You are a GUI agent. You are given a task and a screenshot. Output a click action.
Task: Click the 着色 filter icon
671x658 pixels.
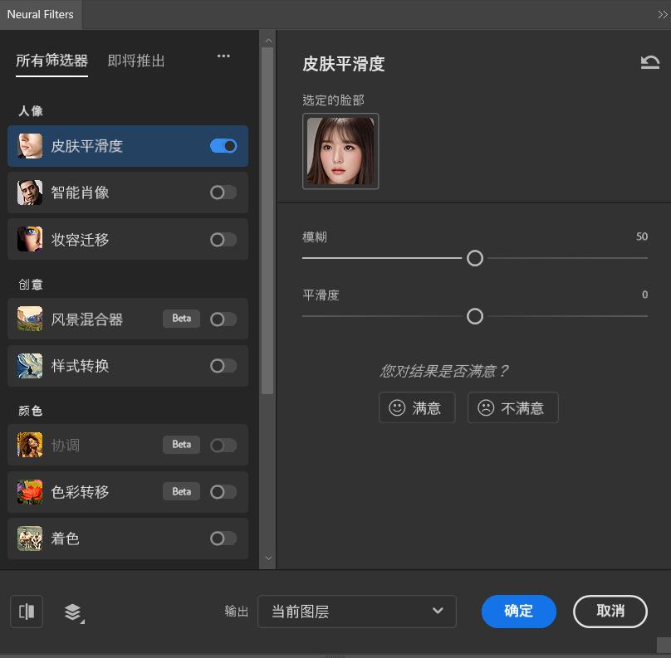tap(30, 538)
